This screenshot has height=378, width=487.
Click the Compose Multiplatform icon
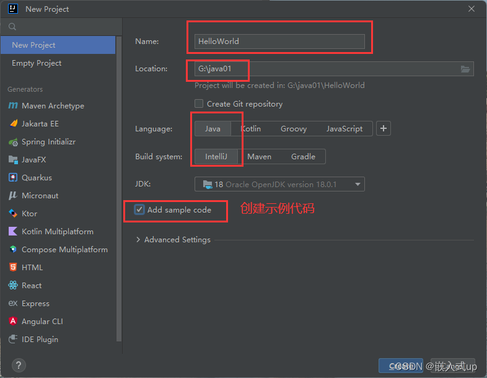pos(13,249)
